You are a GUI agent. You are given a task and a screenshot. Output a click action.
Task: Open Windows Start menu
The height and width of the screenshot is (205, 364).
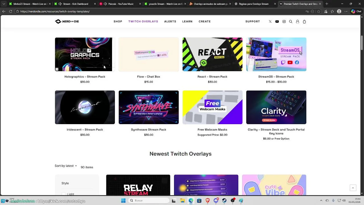(x=123, y=200)
